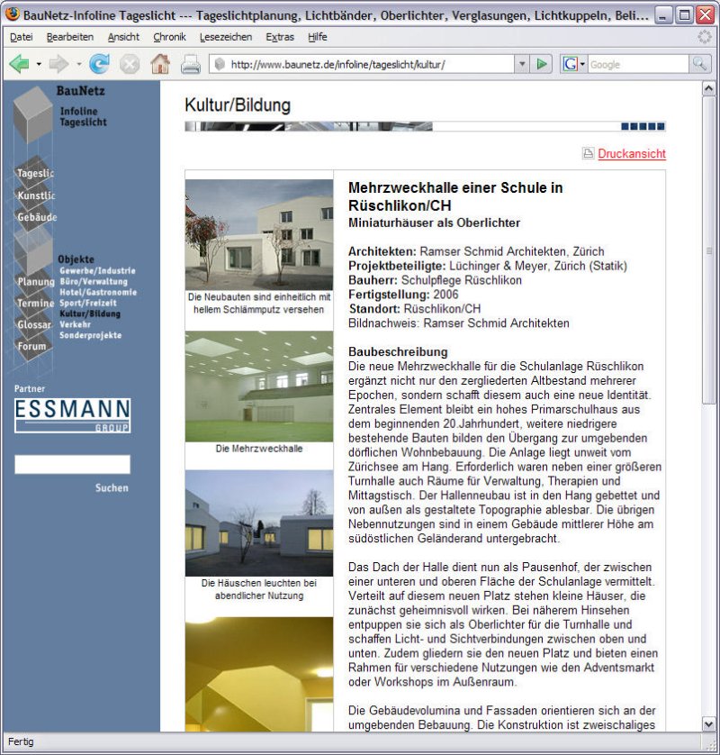Click the BauNetz title in the sidebar

(x=80, y=90)
